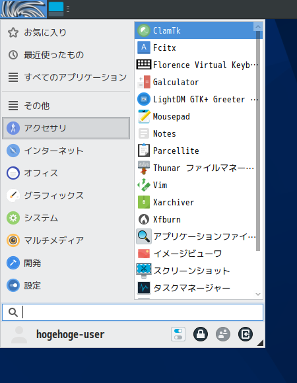
Task: Log out with exit-arrow button
Action: 246,334
